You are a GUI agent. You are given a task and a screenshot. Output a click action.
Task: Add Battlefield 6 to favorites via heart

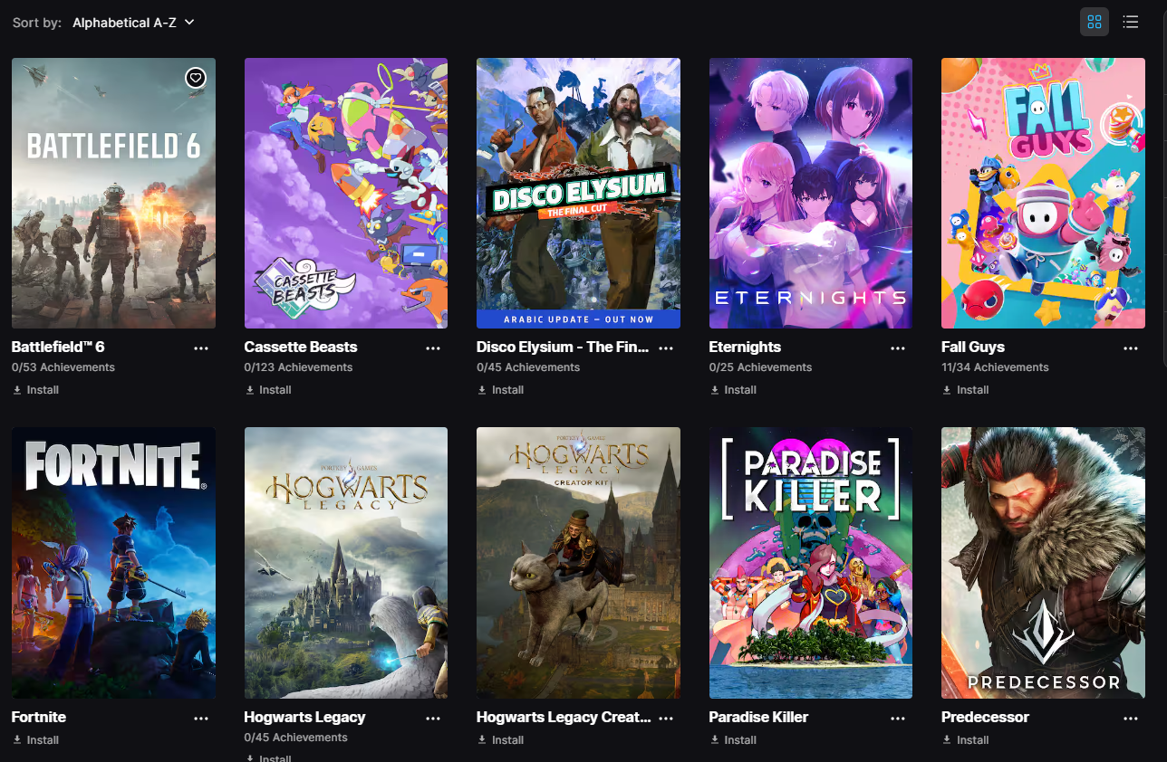click(x=196, y=78)
